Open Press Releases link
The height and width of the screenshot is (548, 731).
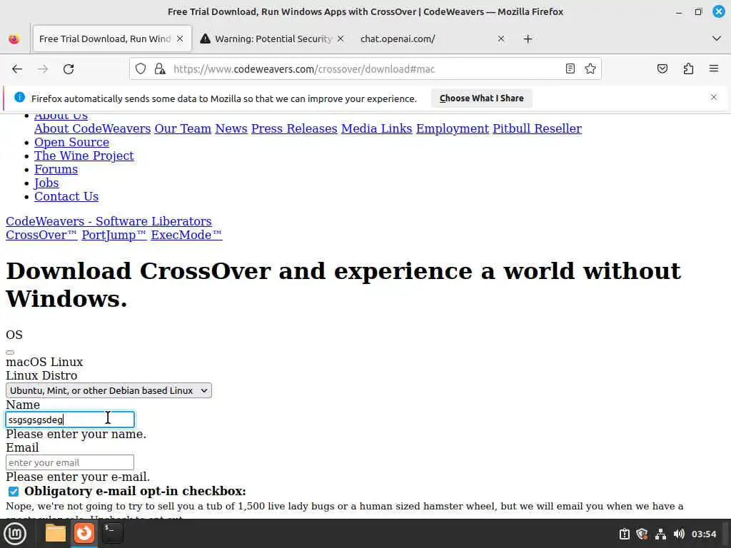pos(294,128)
